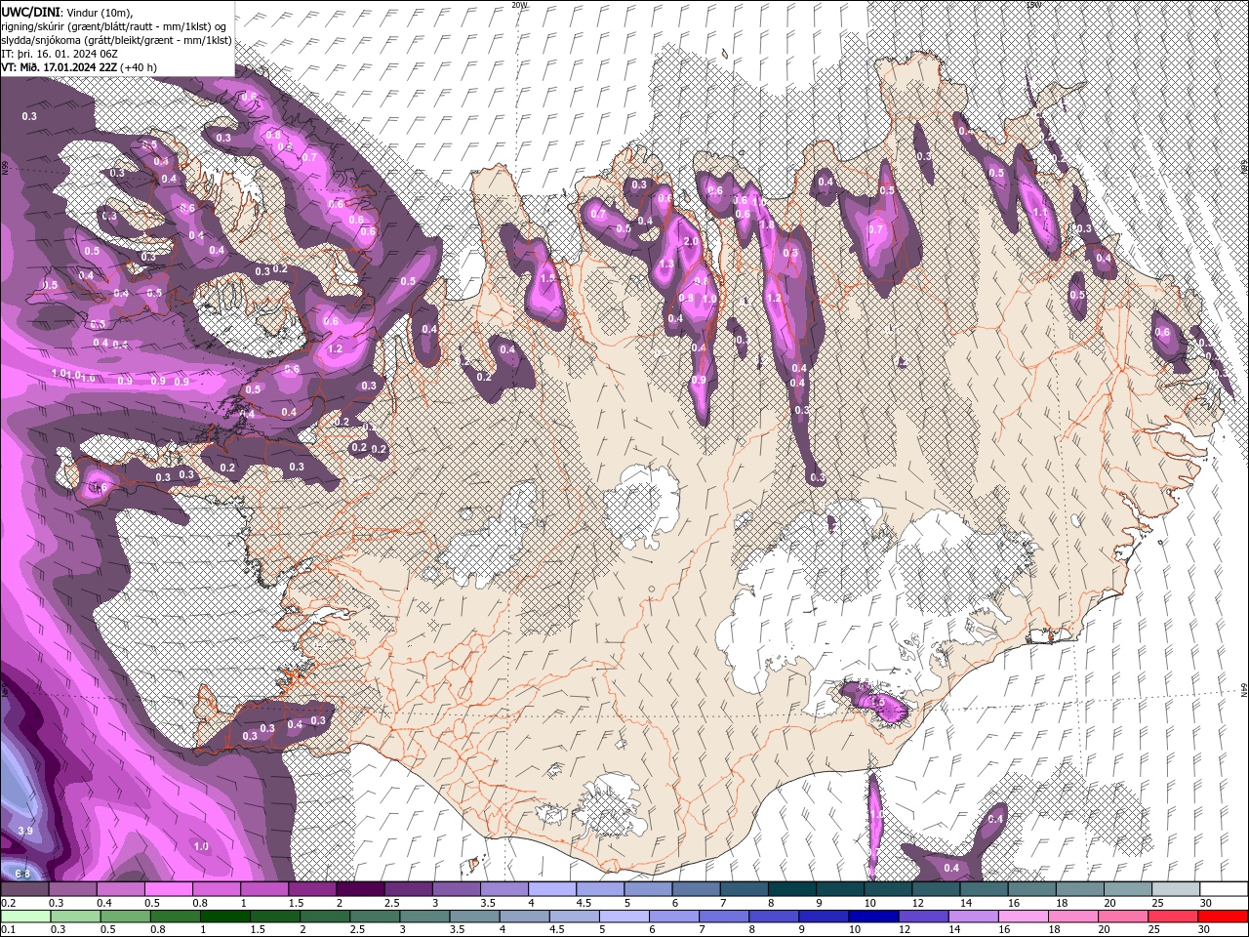Click the pale periwinkle snow swatch between 4 and 4.5

551,889
